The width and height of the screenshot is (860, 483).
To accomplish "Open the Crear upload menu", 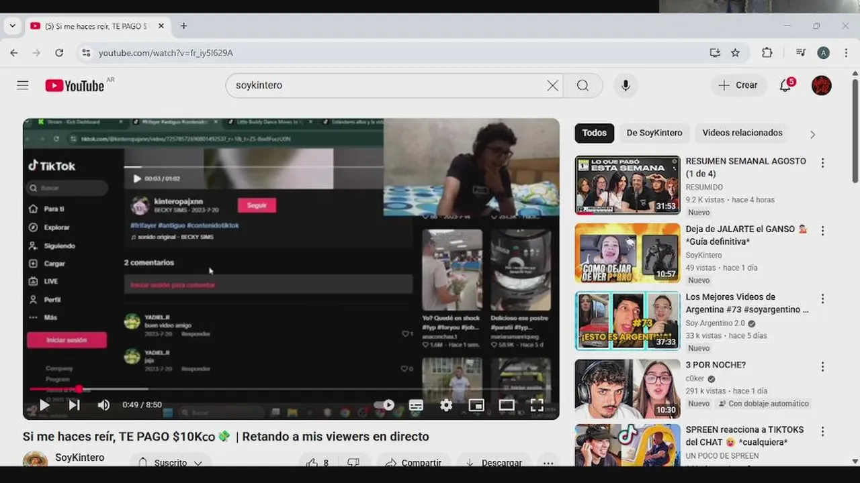I will 738,85.
